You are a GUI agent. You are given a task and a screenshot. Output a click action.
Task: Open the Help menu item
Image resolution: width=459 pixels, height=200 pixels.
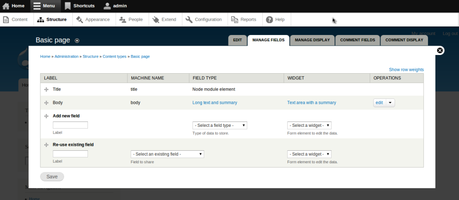click(277, 20)
